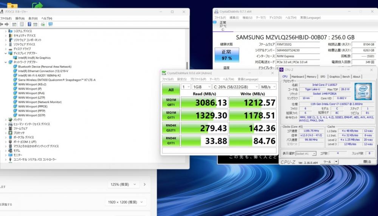
Task: Click the CrystalDiskMark title bar app icon
Action: [x=164, y=73]
